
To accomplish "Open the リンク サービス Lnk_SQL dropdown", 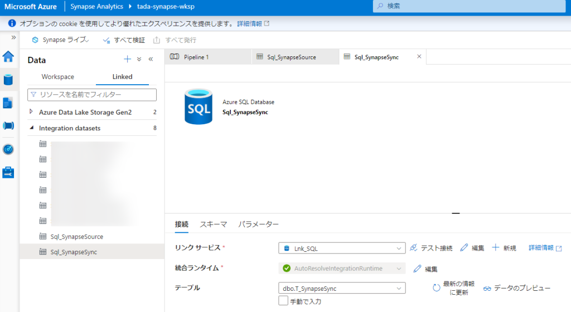I will click(342, 248).
